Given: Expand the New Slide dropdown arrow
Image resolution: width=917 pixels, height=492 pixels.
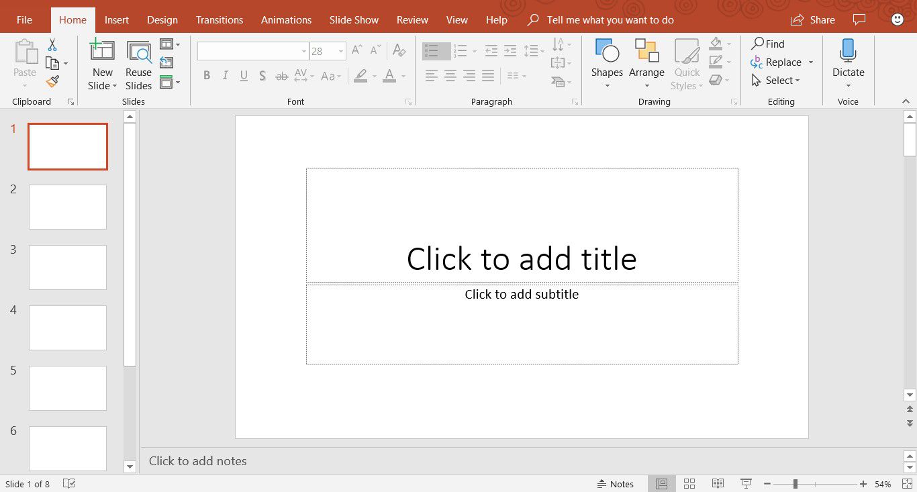Looking at the screenshot, I should coord(115,86).
